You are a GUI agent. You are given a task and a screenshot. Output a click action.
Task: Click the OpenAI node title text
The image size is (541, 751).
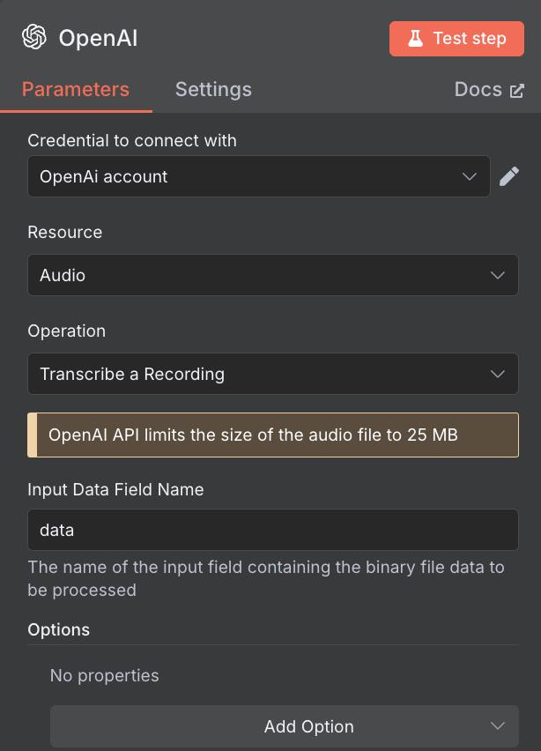(98, 38)
